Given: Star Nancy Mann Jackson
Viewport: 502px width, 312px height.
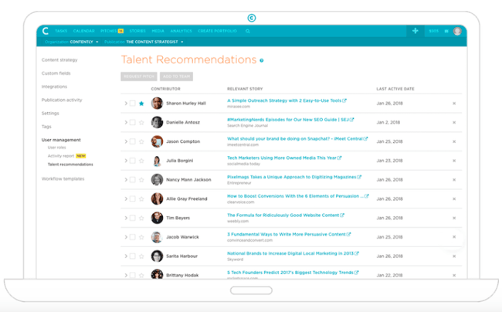Looking at the screenshot, I should tap(141, 180).
